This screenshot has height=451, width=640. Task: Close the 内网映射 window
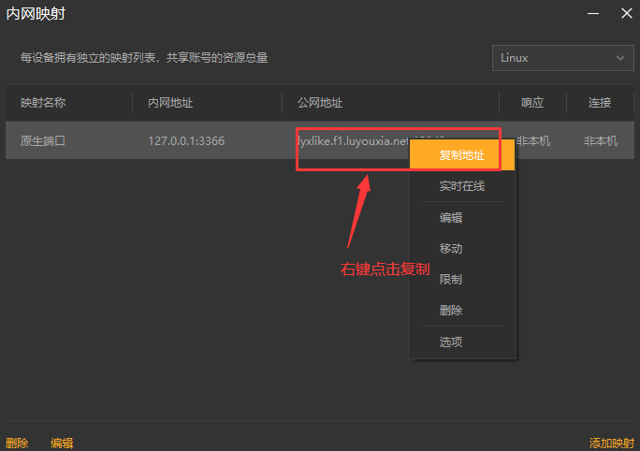tap(627, 13)
